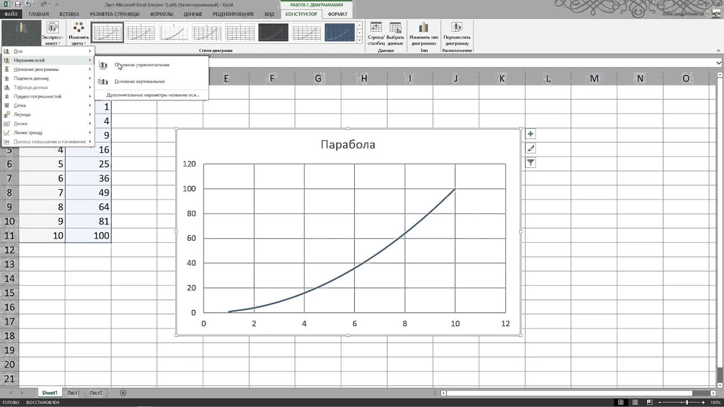This screenshot has height=407, width=724.
Task: Select the Парабола chart title
Action: point(348,145)
